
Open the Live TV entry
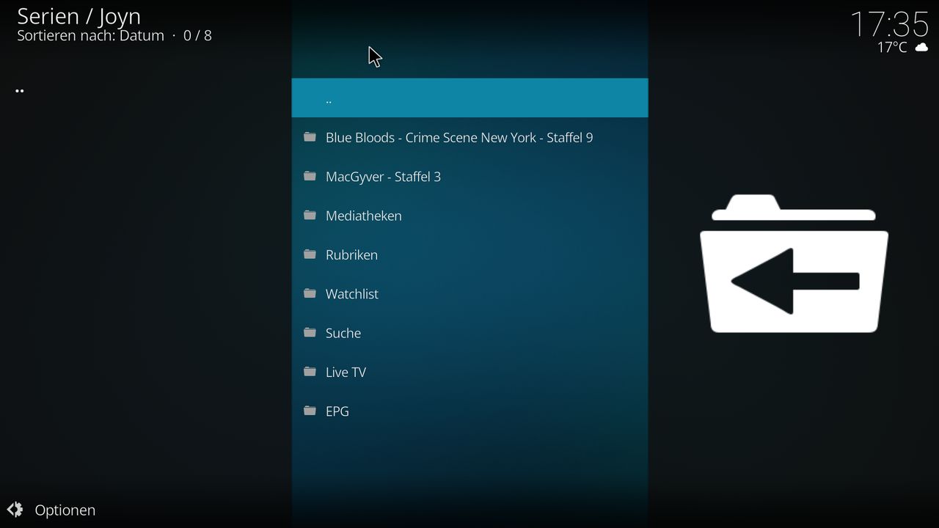[469, 372]
